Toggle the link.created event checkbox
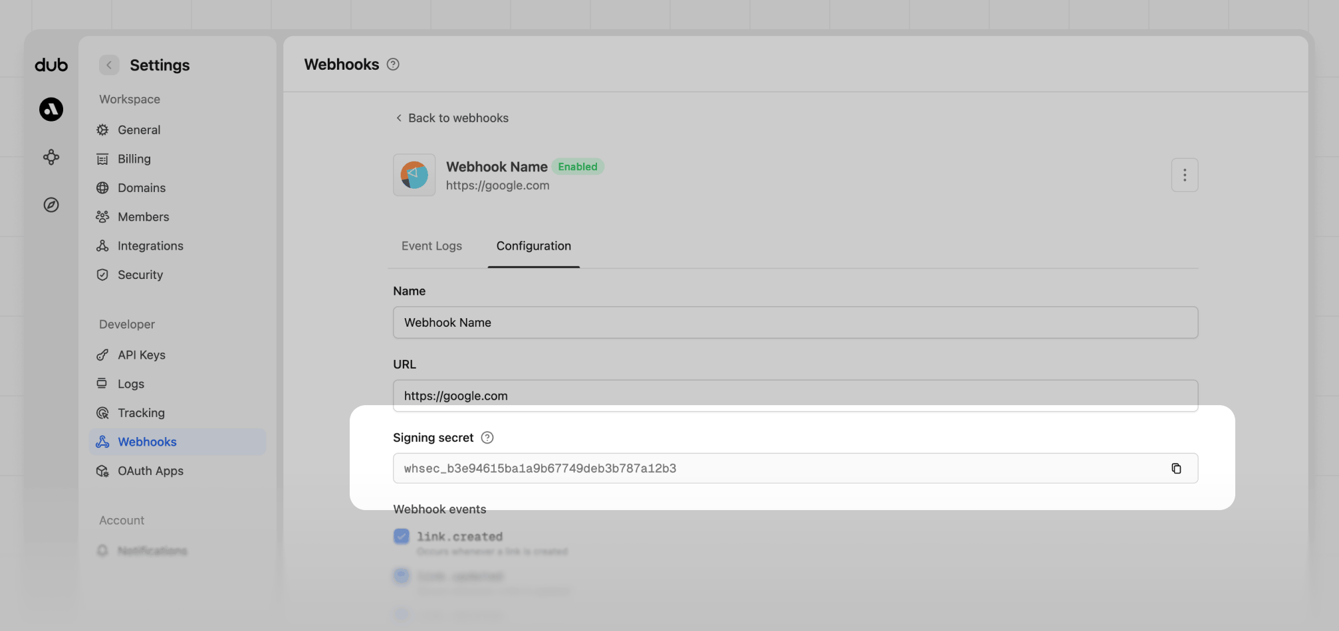1339x631 pixels. click(402, 536)
